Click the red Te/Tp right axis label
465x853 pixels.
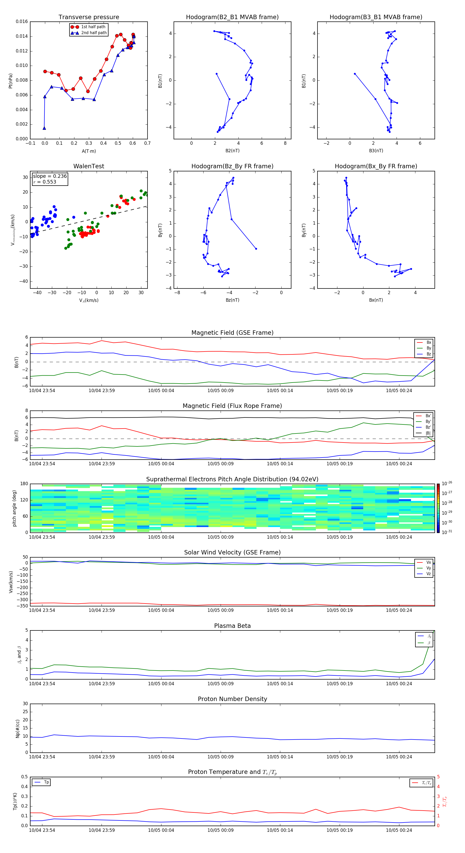[x=445, y=801]
